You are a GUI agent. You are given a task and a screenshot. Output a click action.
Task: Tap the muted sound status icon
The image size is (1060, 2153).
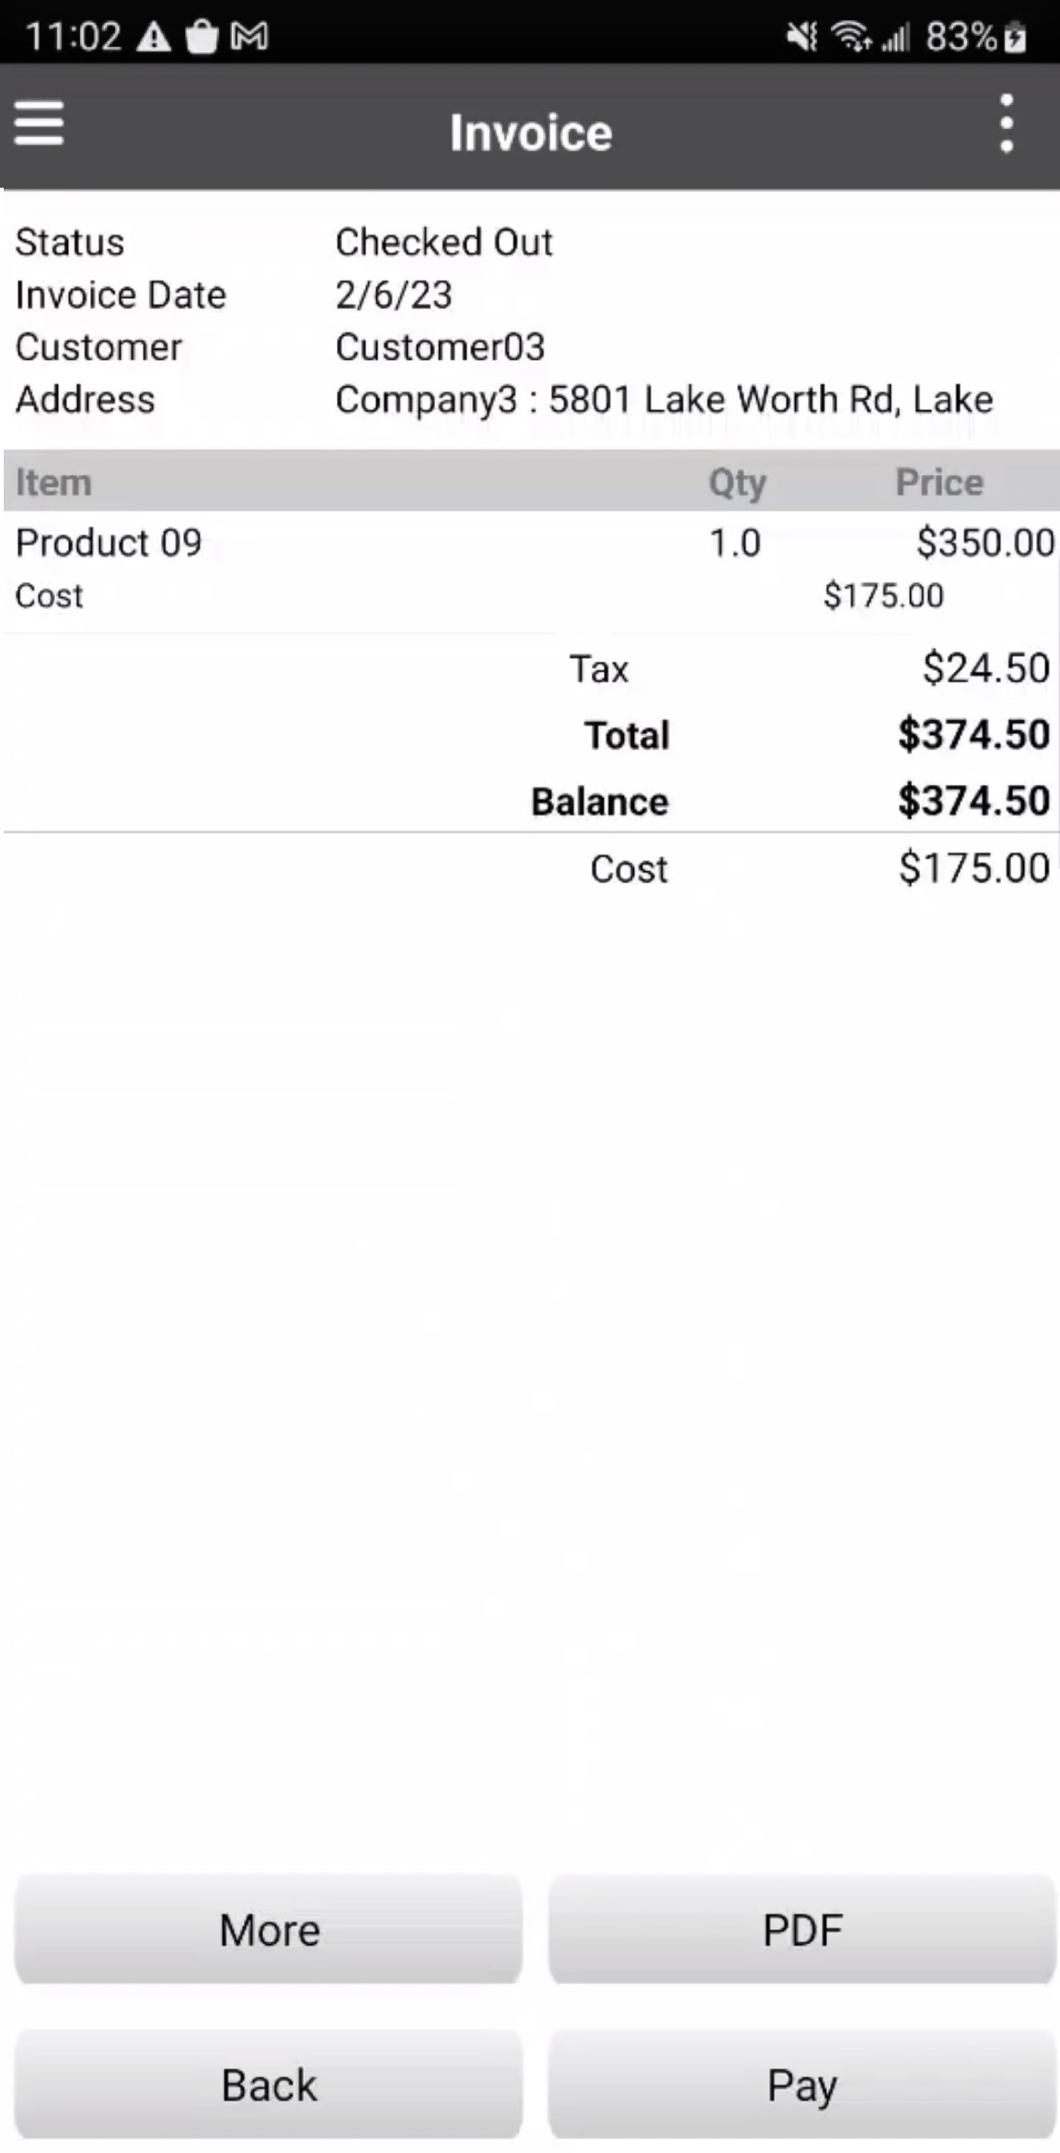(x=801, y=37)
